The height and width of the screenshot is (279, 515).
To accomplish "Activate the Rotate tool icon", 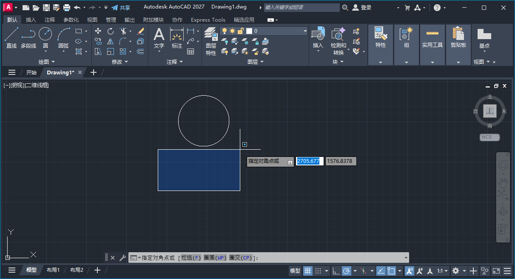I will coord(111,31).
